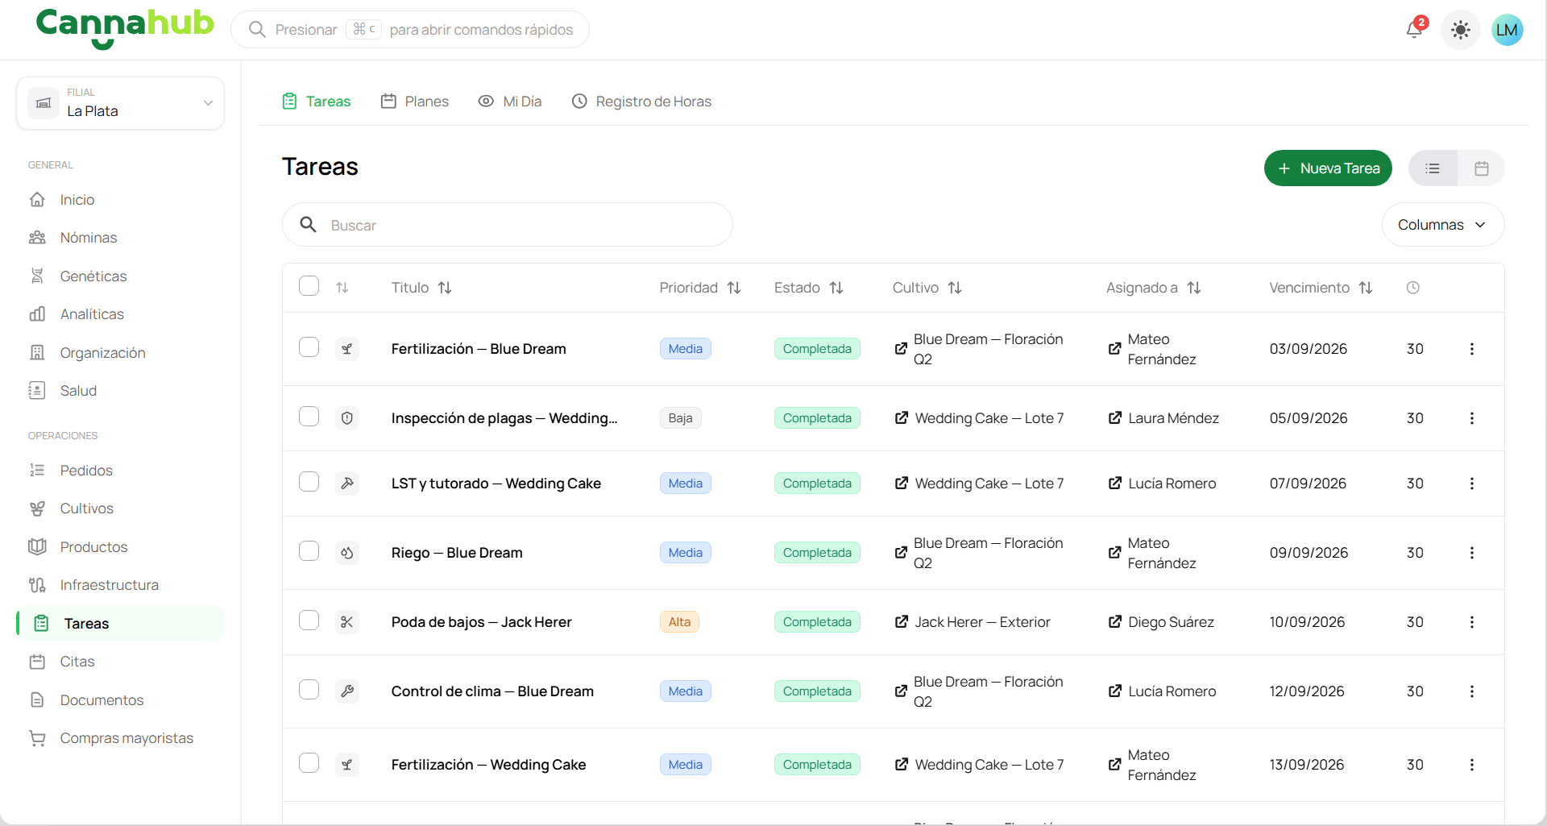Click scissors icon on Poda de bajos row
1547x826 pixels.
click(x=347, y=622)
